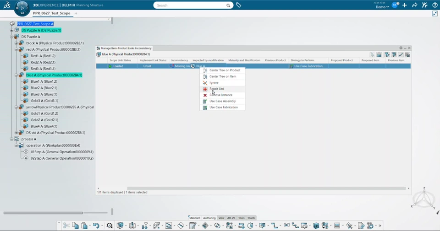Select Gold3 A (Gold3.1) tree item
The height and width of the screenshot is (231, 440).
[x=44, y=101]
